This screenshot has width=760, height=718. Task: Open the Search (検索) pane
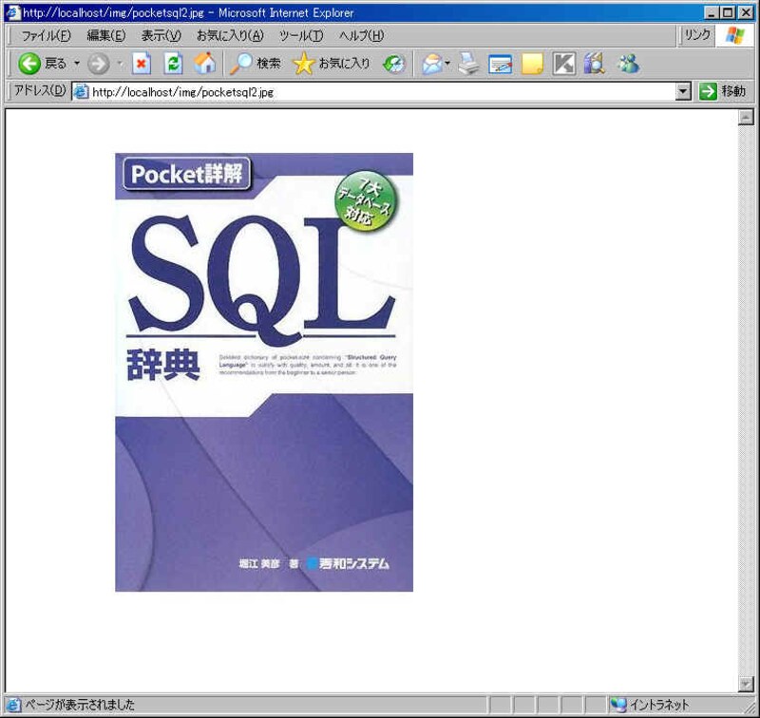(255, 64)
